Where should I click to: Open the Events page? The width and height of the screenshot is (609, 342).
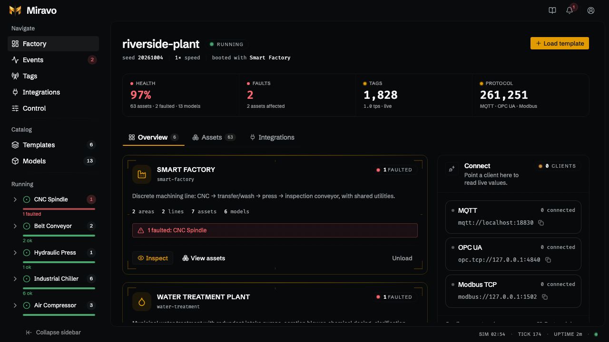[x=53, y=60]
